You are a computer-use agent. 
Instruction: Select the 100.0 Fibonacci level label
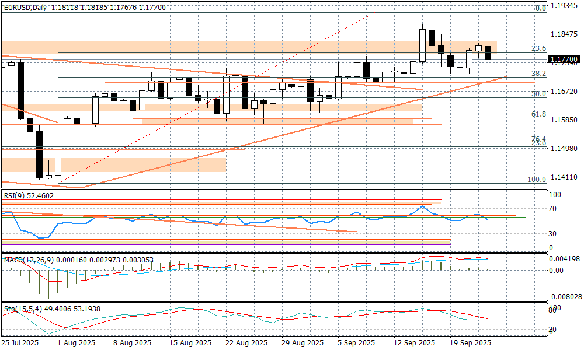[537, 179]
